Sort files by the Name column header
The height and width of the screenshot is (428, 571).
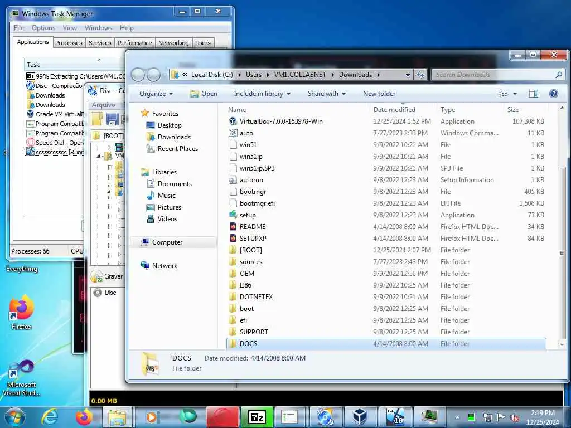237,110
